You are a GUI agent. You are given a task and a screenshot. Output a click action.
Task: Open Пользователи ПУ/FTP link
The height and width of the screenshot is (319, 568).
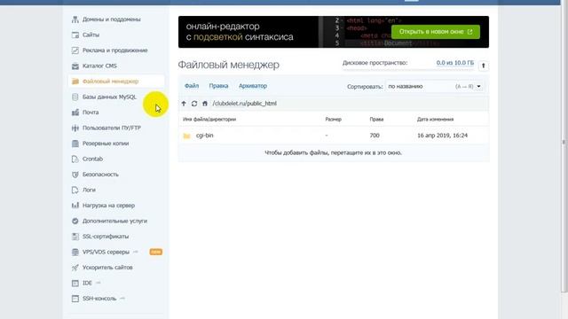pyautogui.click(x=112, y=128)
